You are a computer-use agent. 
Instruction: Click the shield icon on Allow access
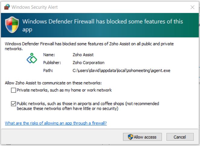(x=130, y=137)
